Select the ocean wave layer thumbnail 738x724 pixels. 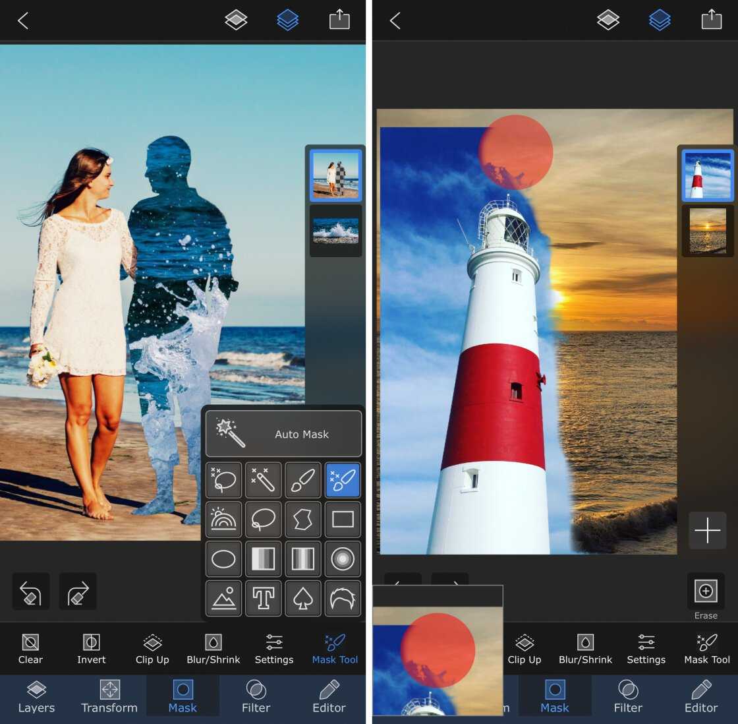click(x=335, y=231)
